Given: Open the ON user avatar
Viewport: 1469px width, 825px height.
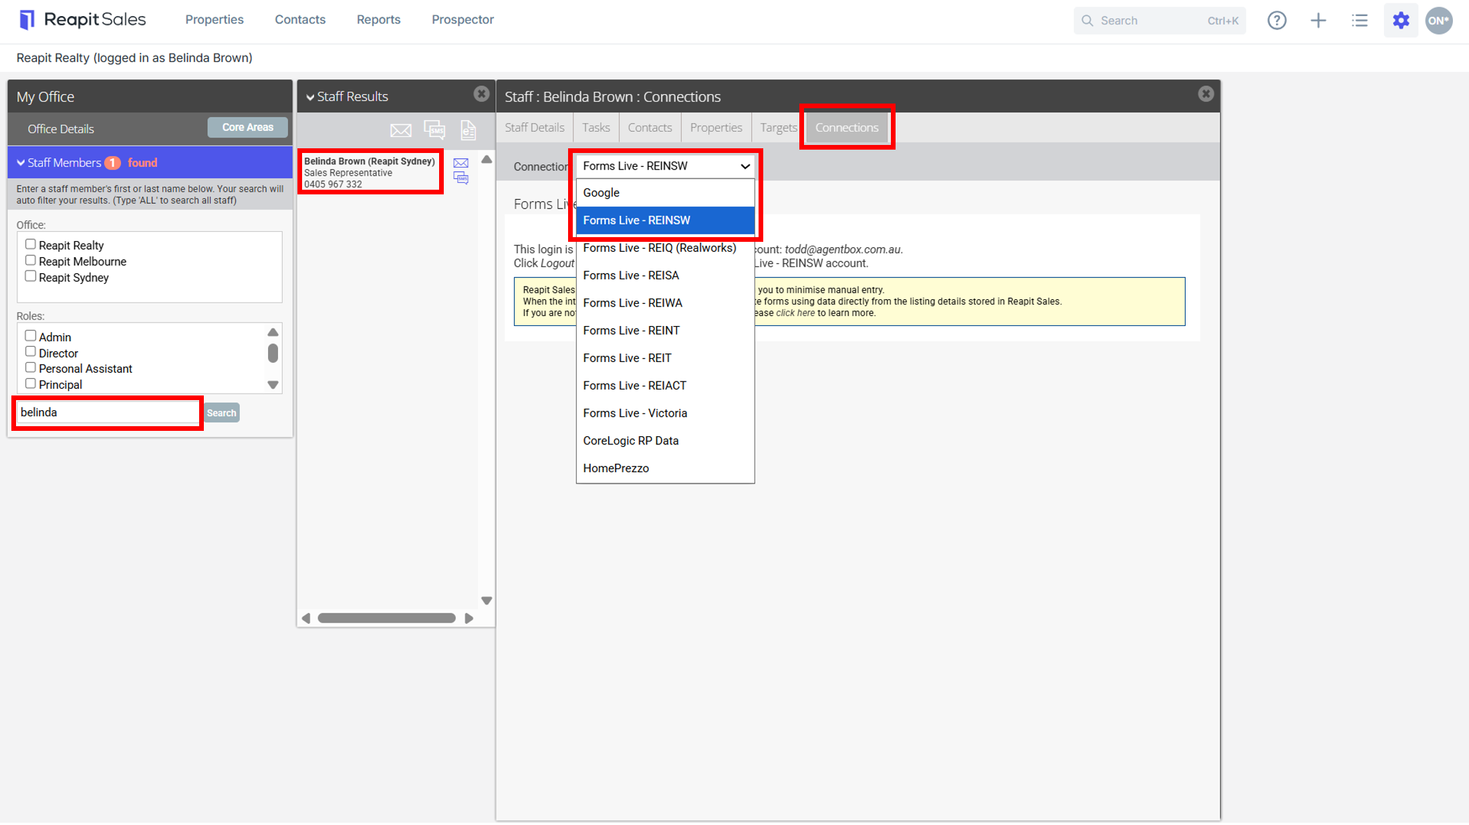Looking at the screenshot, I should pyautogui.click(x=1438, y=21).
